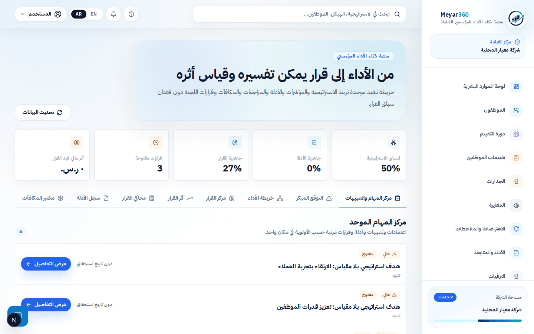Image resolution: width=534 pixels, height=334 pixels.
Task: Click قرارات مفتوحة clock icon
Action: [x=156, y=143]
